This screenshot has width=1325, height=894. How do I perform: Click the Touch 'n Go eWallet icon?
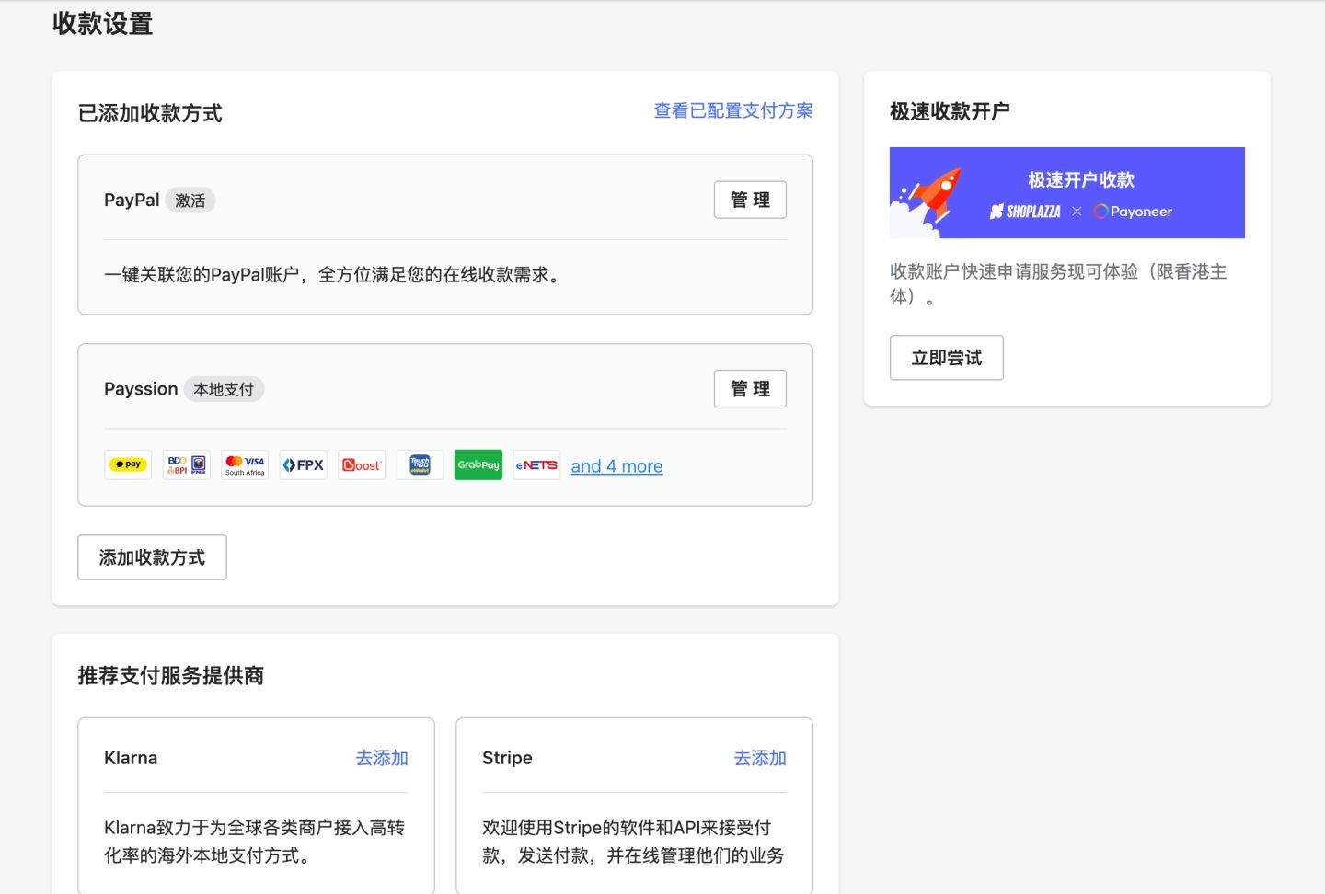click(421, 464)
